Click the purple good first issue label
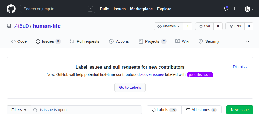Screen dimensions: 259x118 point(200,75)
